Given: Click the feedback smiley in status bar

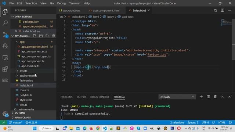Looking at the screenshot, I should [x=230, y=122].
